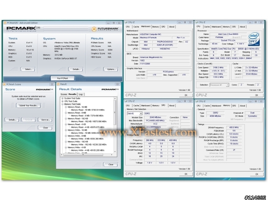Expand the System Test Suite tree node
The width and height of the screenshot is (268, 201).
click(63, 98)
